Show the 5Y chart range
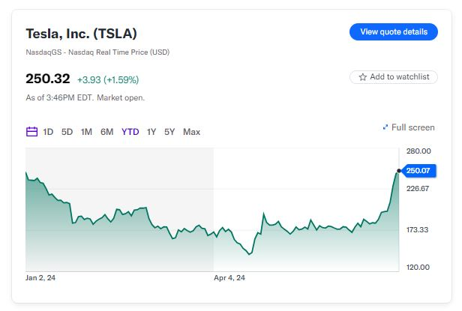The height and width of the screenshot is (311, 462). (169, 132)
